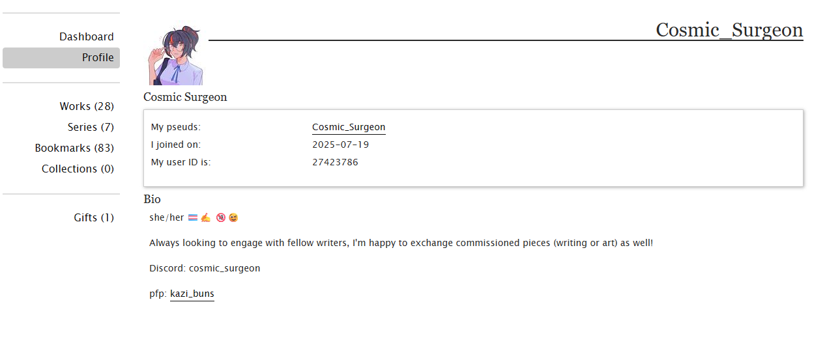Image resolution: width=825 pixels, height=345 pixels.
Task: Click the user ID number 27423786
Action: tap(335, 162)
